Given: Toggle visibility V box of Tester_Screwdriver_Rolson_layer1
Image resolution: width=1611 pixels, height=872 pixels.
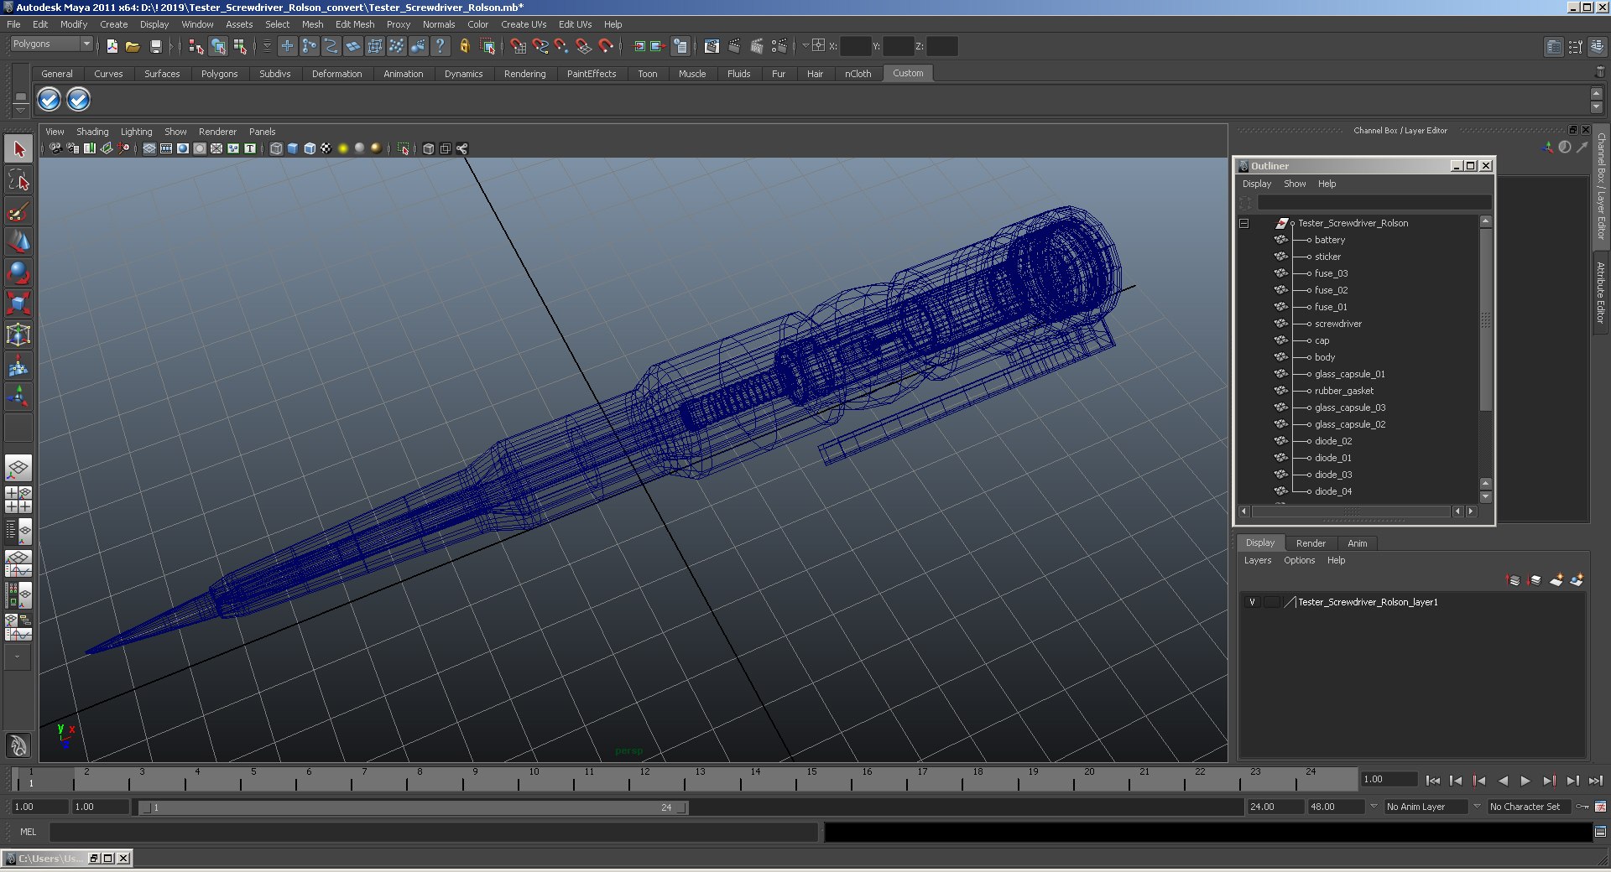Looking at the screenshot, I should 1253,602.
